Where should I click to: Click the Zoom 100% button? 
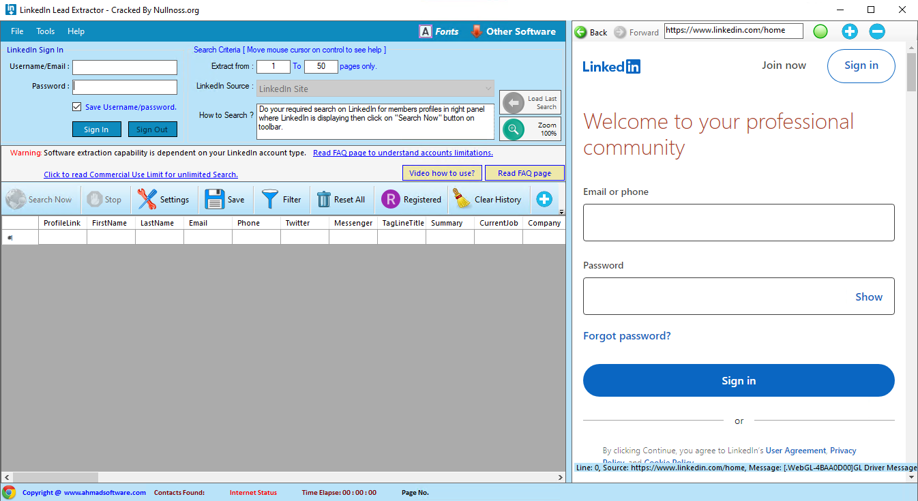pyautogui.click(x=531, y=129)
